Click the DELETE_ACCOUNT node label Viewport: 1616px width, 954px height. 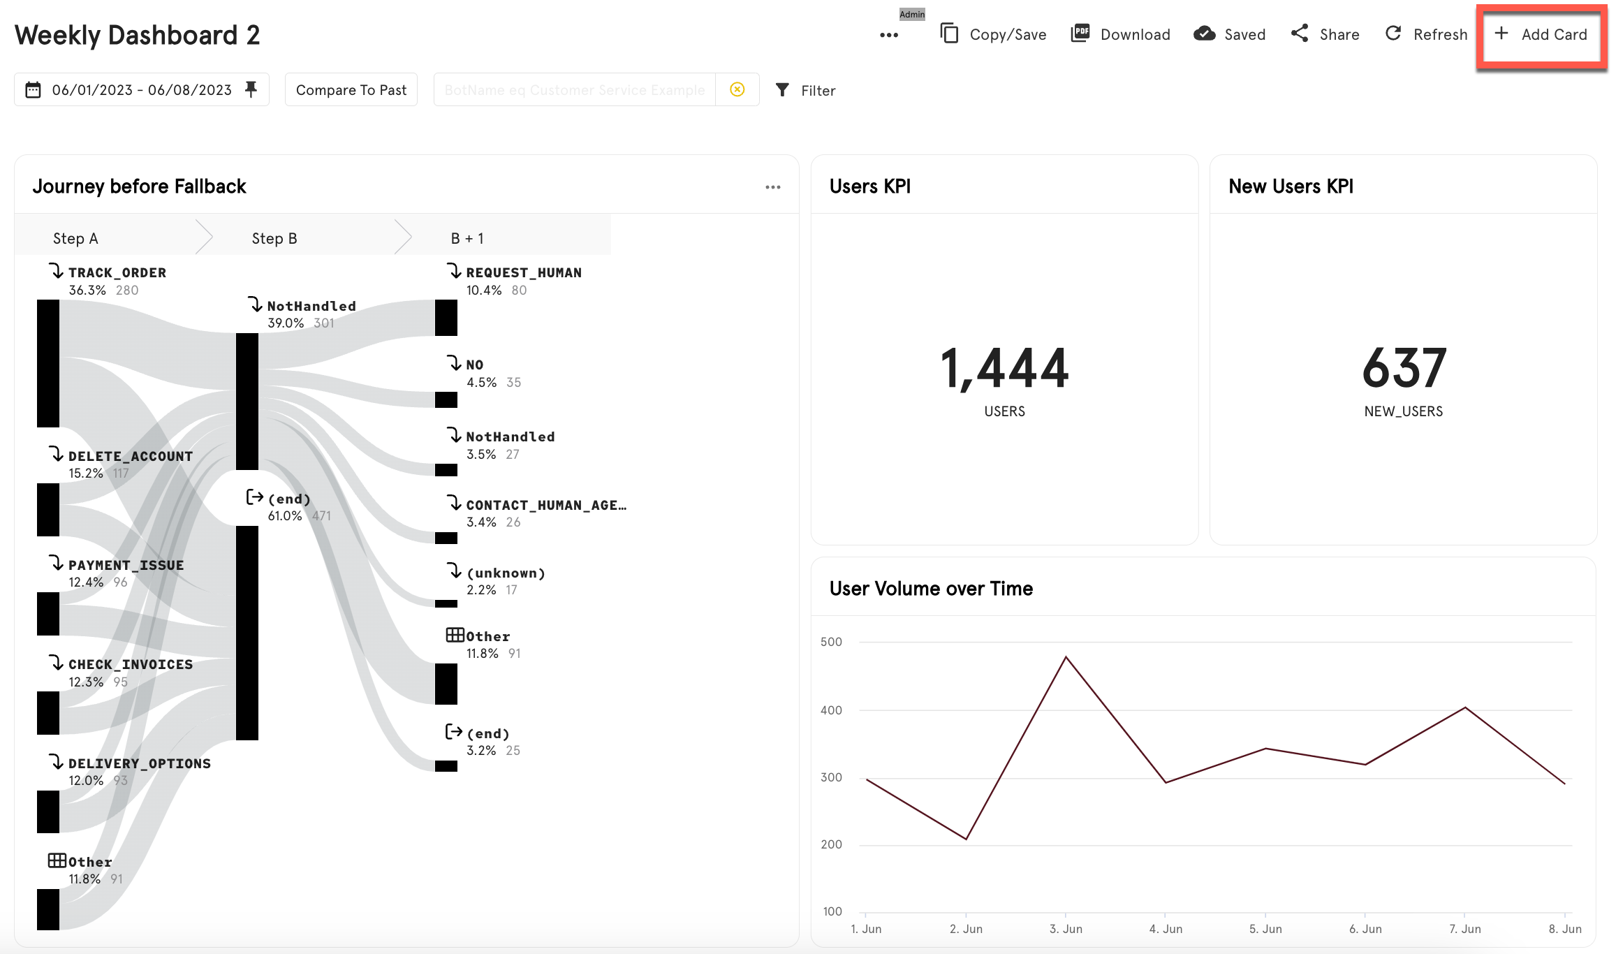point(131,457)
